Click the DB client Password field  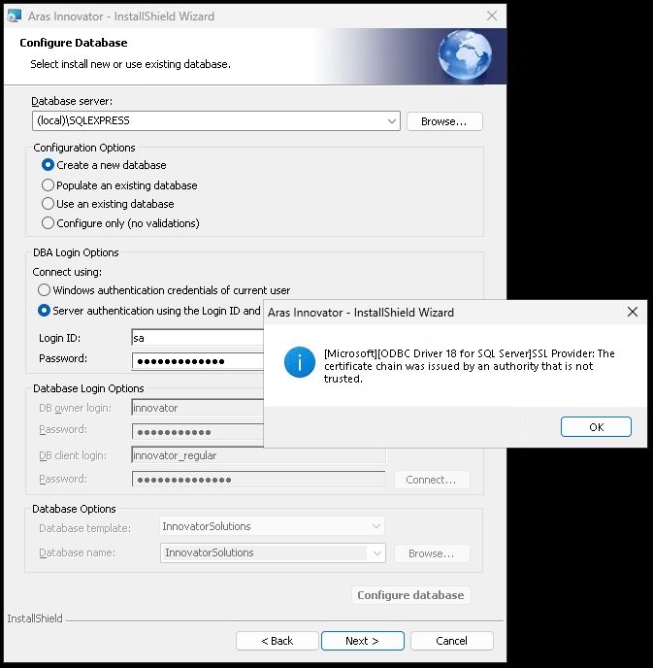pos(259,480)
